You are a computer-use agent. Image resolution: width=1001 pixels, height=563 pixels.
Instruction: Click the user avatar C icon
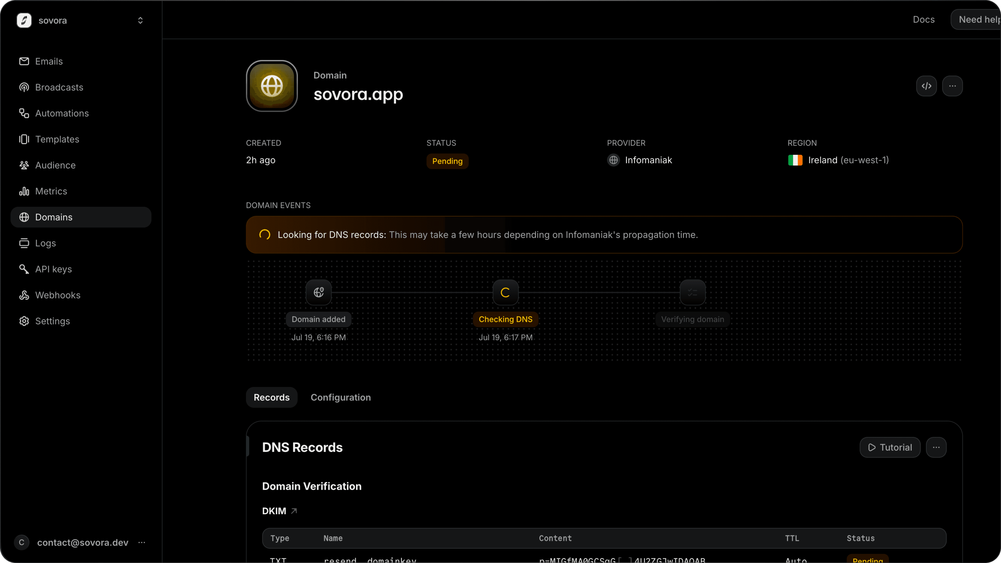(22, 542)
